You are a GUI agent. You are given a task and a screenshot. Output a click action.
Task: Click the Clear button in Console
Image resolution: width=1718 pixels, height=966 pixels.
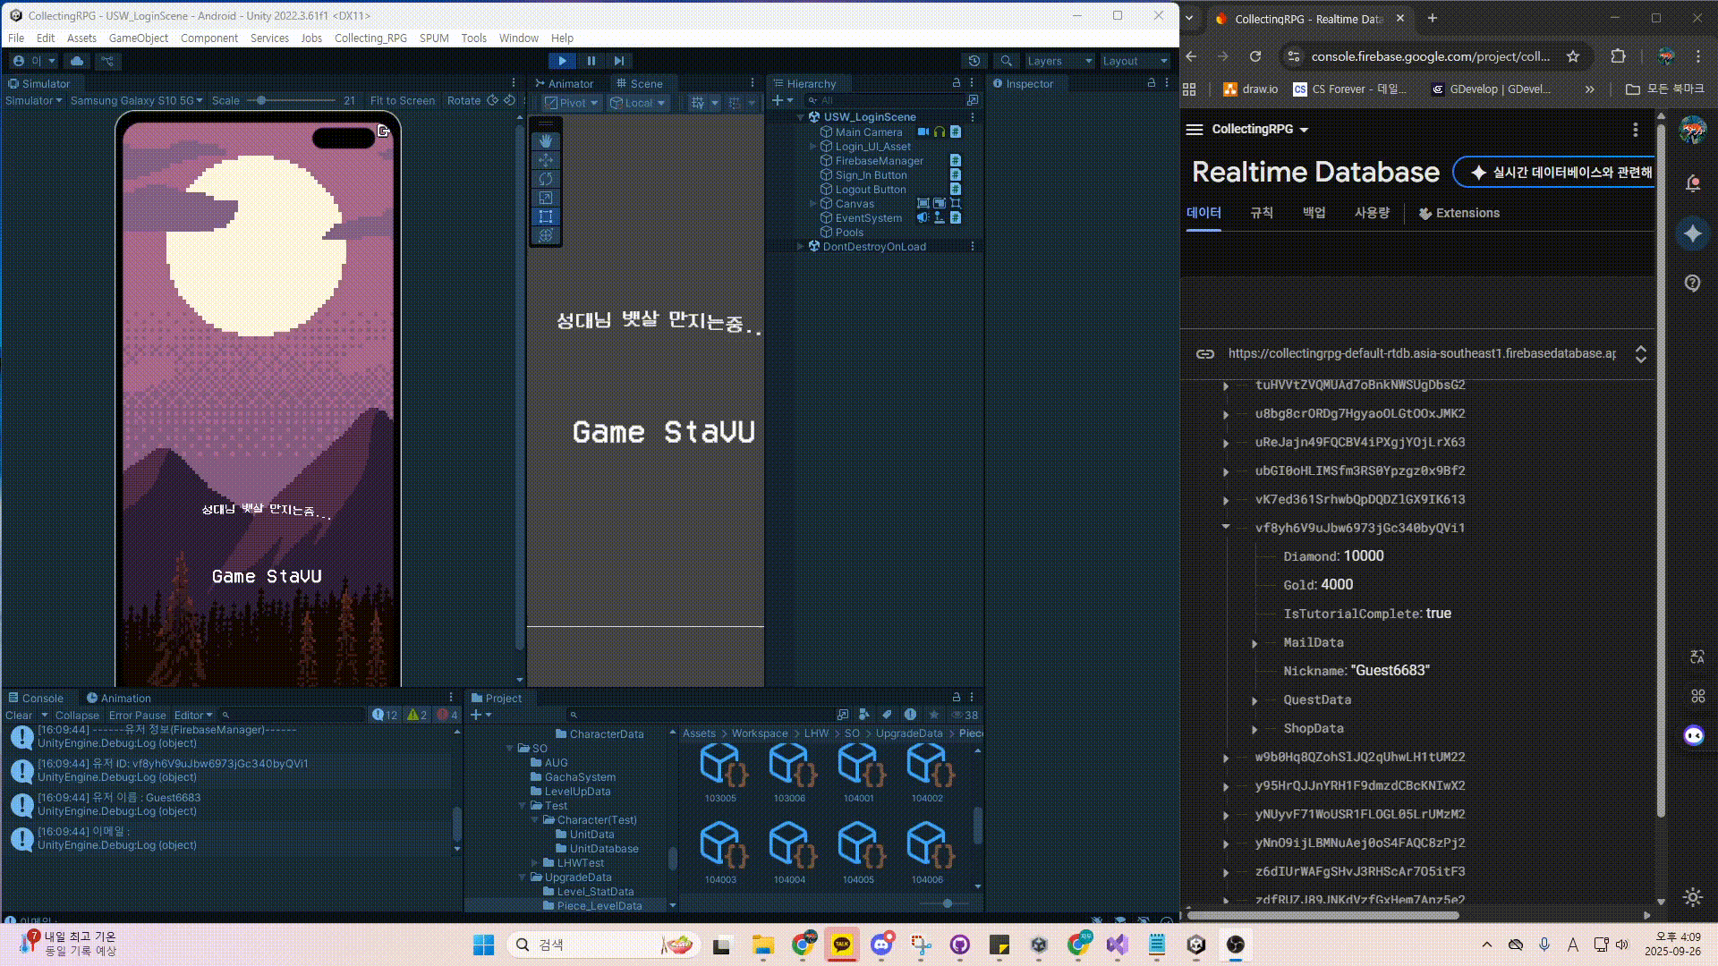point(18,716)
